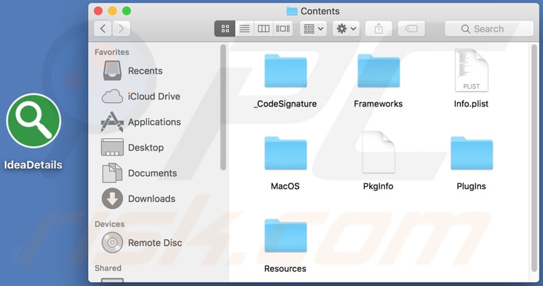Select the Resources folder icon
Viewport: 543px width, 286px height.
[x=286, y=236]
